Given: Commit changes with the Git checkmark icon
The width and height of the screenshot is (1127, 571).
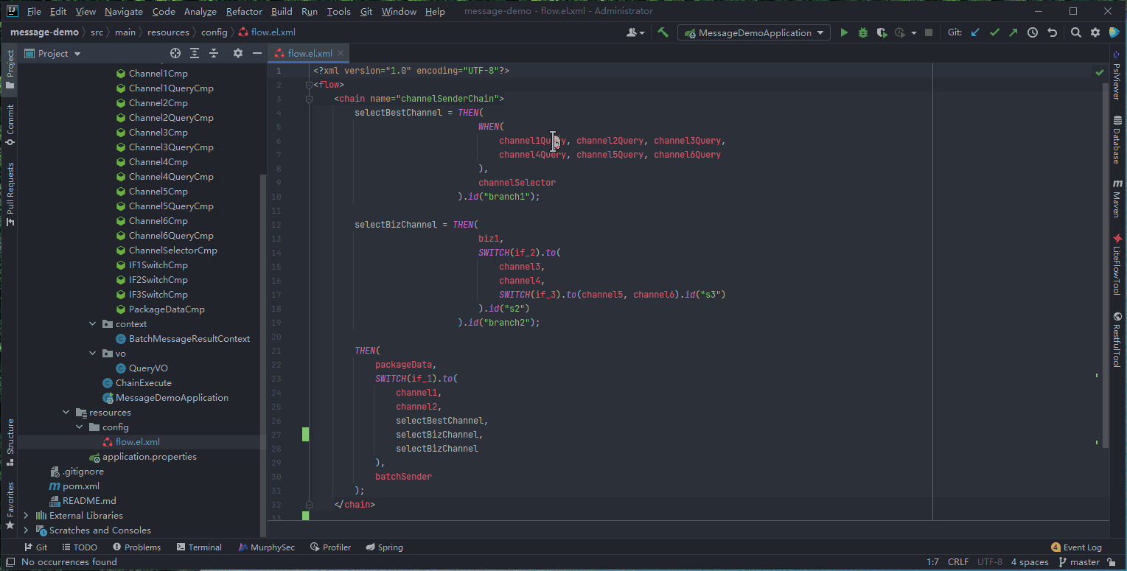Looking at the screenshot, I should pyautogui.click(x=994, y=32).
